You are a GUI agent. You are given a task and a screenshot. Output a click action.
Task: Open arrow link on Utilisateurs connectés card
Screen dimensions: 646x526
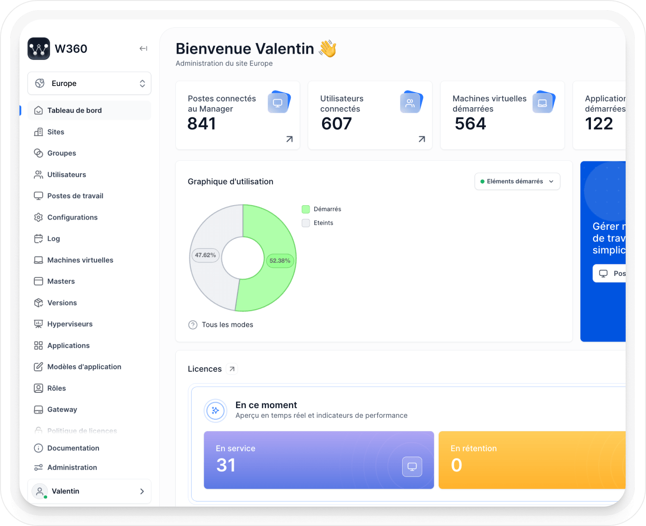422,139
